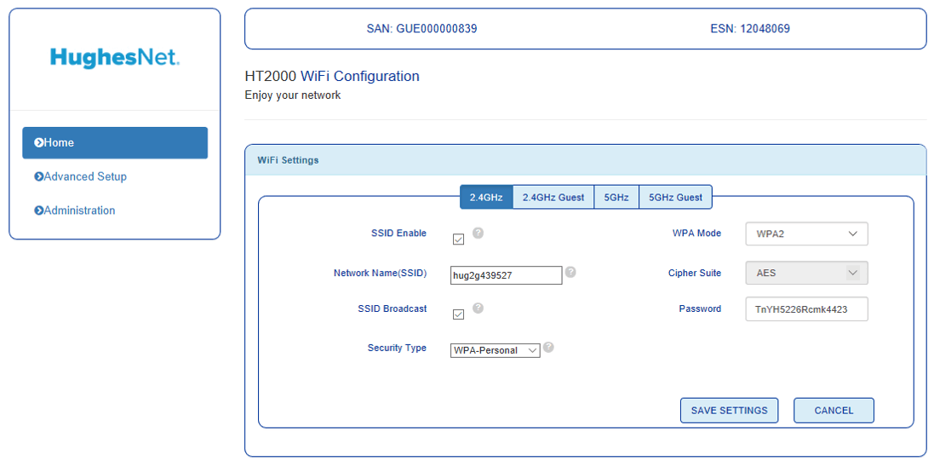
Task: Click the help icon beside SSID Broadcast
Action: pos(478,308)
